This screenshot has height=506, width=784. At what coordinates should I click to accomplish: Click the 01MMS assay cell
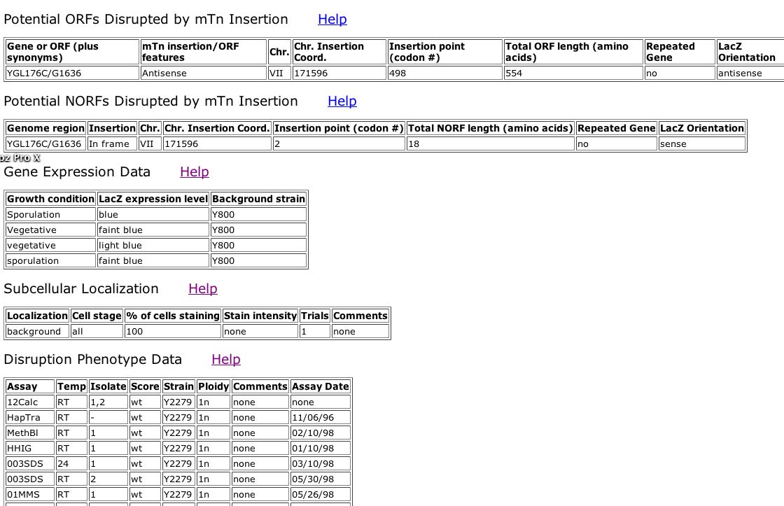pos(30,494)
